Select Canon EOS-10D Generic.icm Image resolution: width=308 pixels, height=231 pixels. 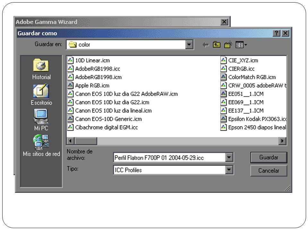tap(108, 119)
